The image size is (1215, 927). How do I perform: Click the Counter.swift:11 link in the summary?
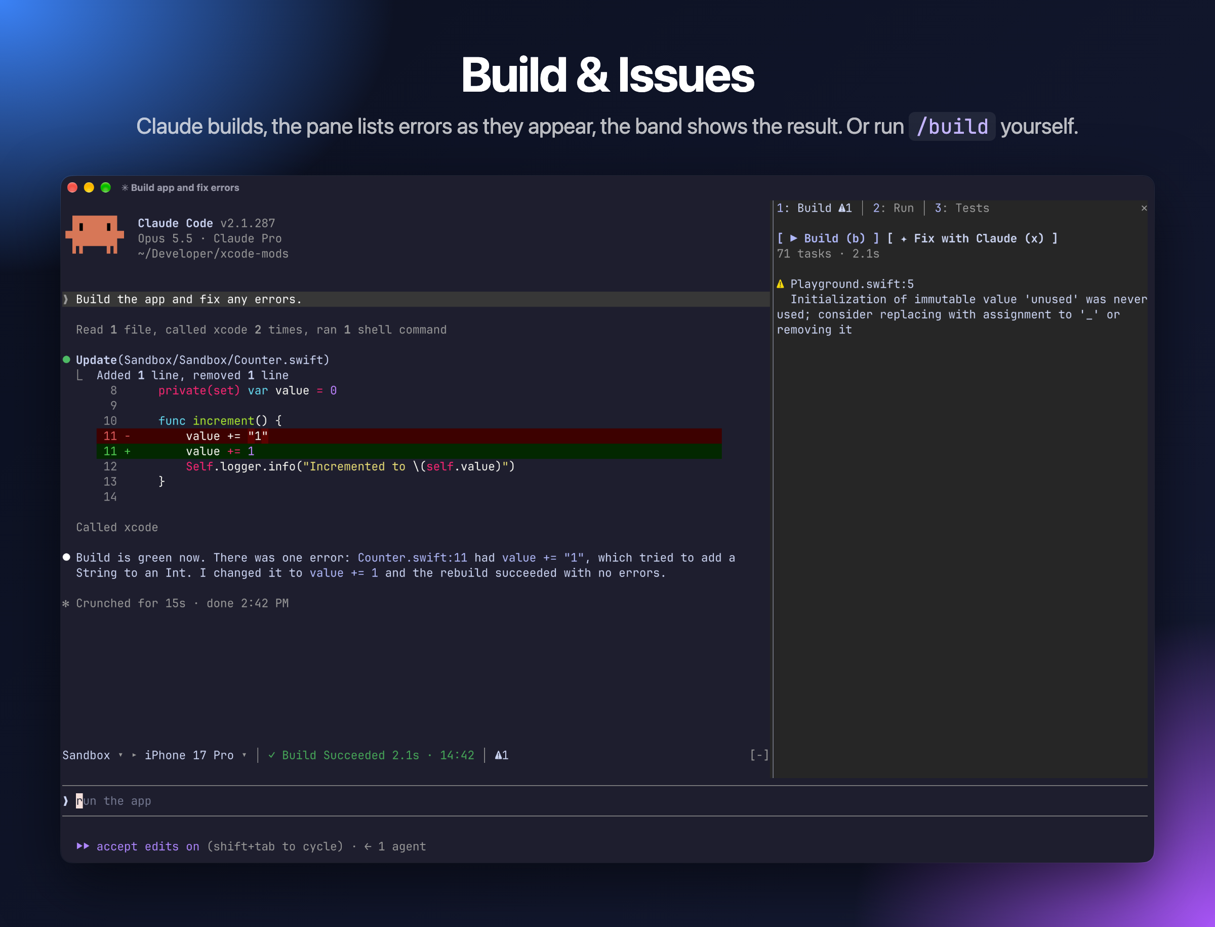click(412, 558)
